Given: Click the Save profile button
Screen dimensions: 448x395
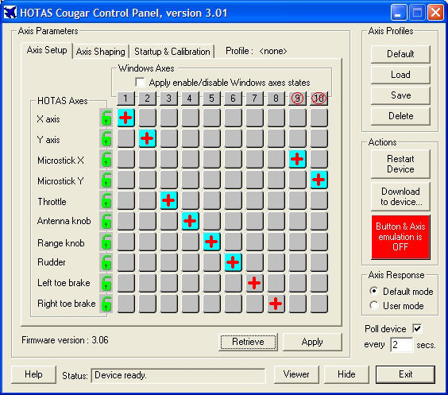Looking at the screenshot, I should click(x=400, y=95).
